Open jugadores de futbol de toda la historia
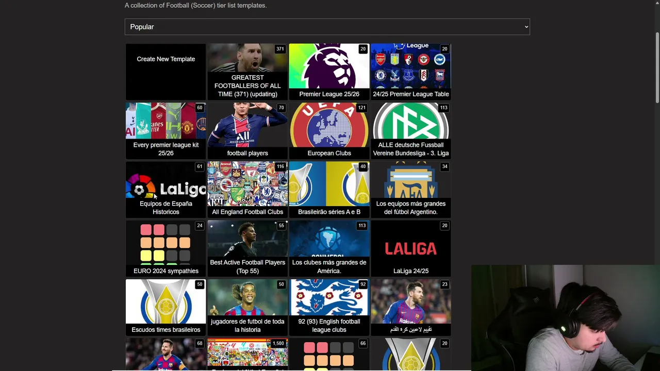Viewport: 660px width, 371px height. pyautogui.click(x=247, y=308)
